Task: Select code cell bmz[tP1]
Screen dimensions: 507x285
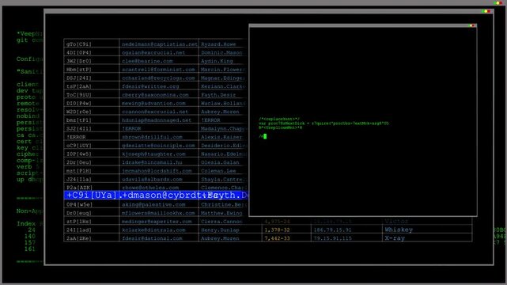Action: 79,120
